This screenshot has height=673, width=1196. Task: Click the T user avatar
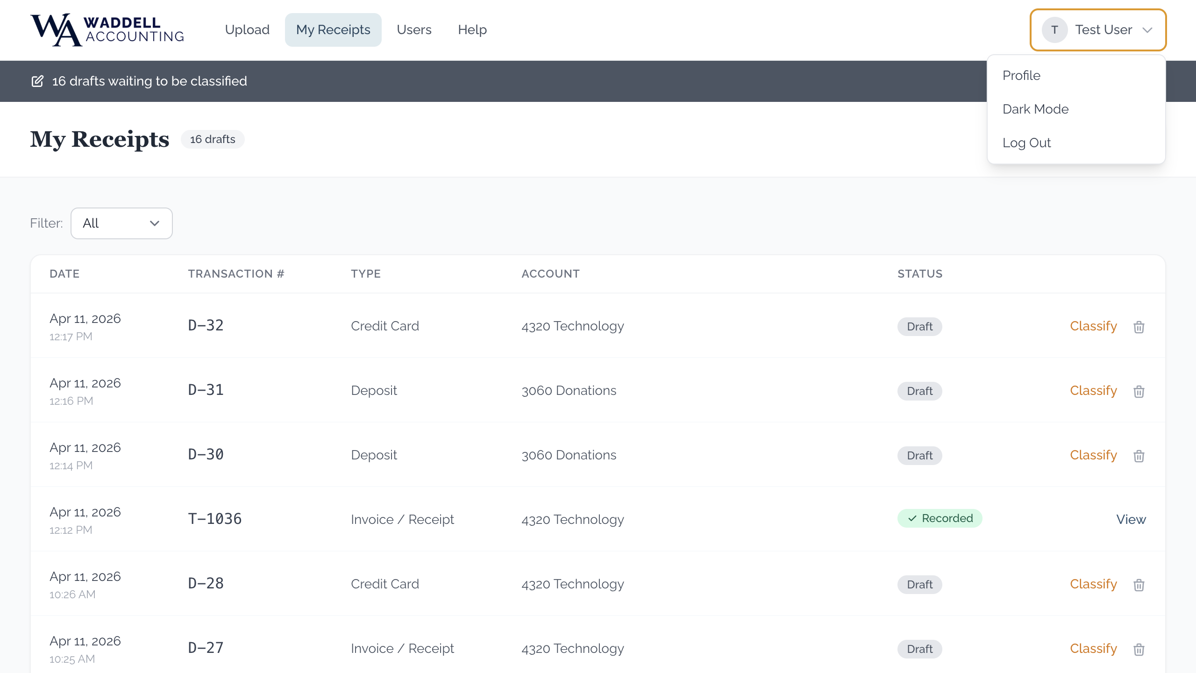coord(1054,30)
